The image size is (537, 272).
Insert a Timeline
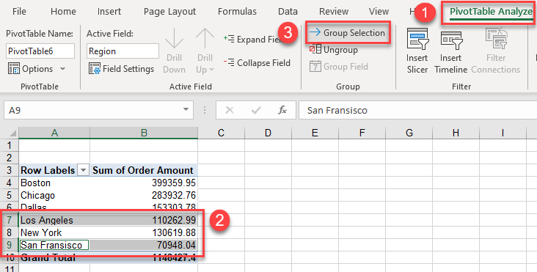(450, 51)
